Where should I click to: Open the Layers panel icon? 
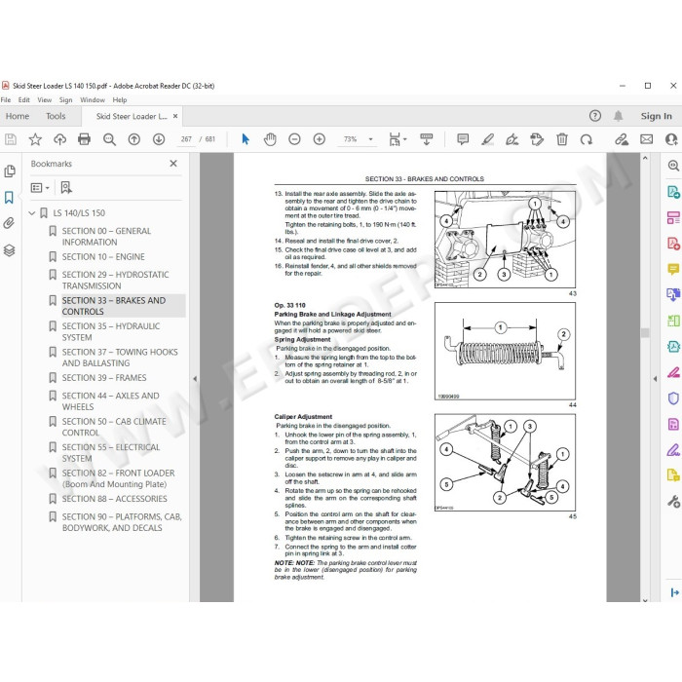click(x=9, y=250)
